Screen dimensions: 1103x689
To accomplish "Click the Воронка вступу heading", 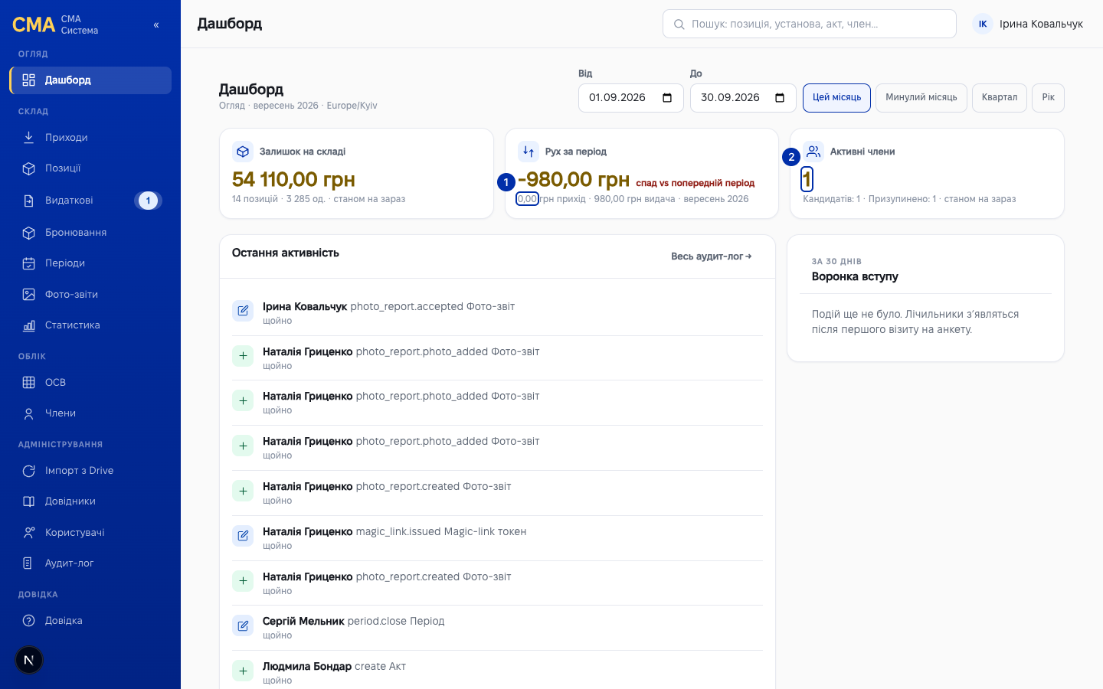I will 855,276.
